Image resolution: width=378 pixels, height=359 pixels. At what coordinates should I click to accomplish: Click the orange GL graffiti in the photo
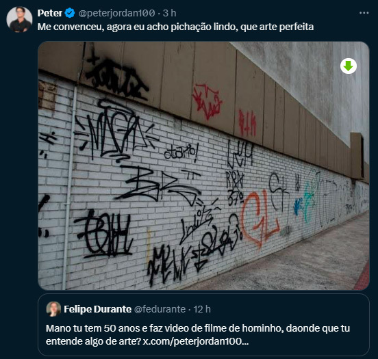pyautogui.click(x=260, y=218)
